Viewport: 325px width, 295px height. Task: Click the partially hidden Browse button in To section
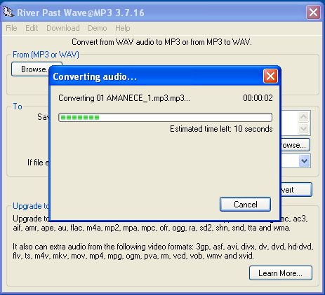(x=296, y=145)
